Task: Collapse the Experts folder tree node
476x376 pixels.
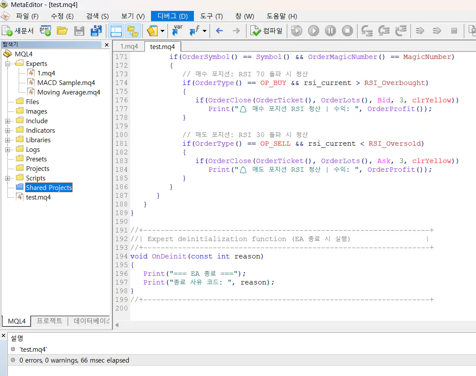Action: tap(7, 64)
